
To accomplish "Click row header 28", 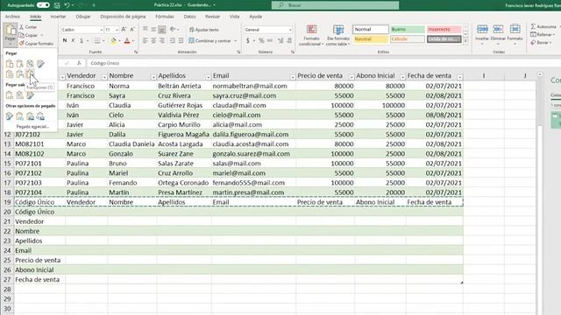I will click(7, 290).
